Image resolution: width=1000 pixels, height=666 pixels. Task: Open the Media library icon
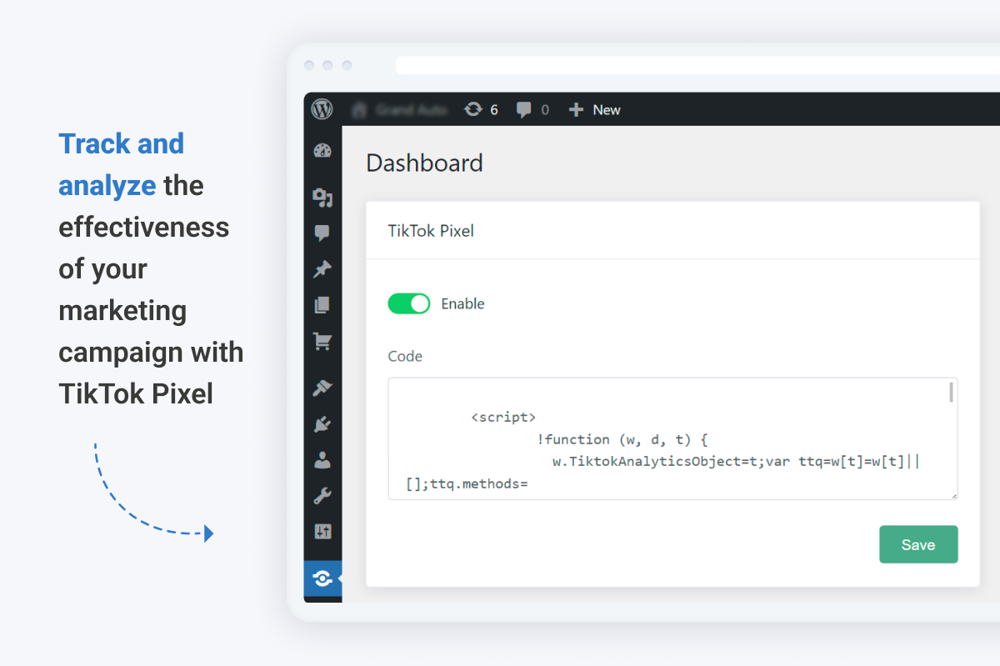(x=322, y=198)
